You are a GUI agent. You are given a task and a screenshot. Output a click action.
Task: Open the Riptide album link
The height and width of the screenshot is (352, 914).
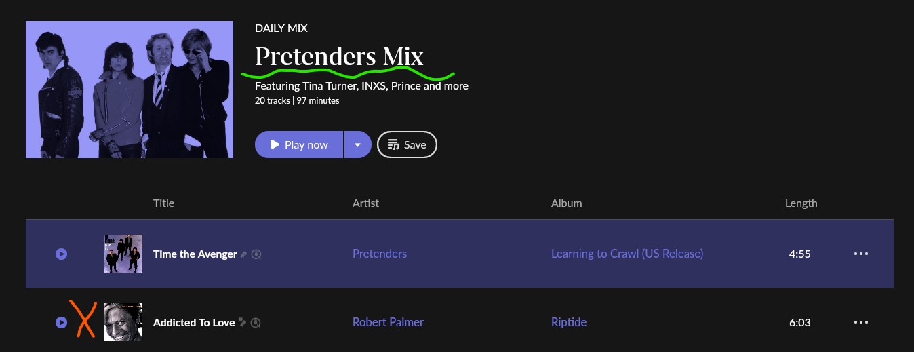(x=569, y=323)
